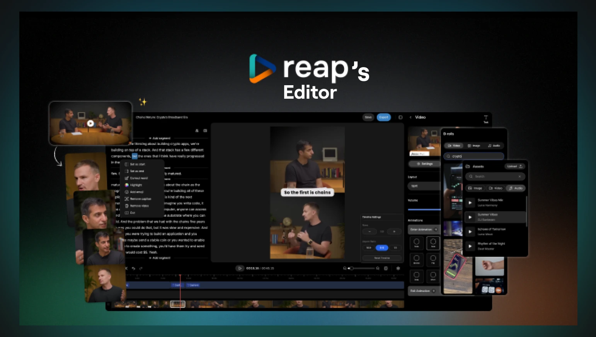Go back using chevron beside Video
Viewport: 596px width, 337px height.
click(410, 117)
